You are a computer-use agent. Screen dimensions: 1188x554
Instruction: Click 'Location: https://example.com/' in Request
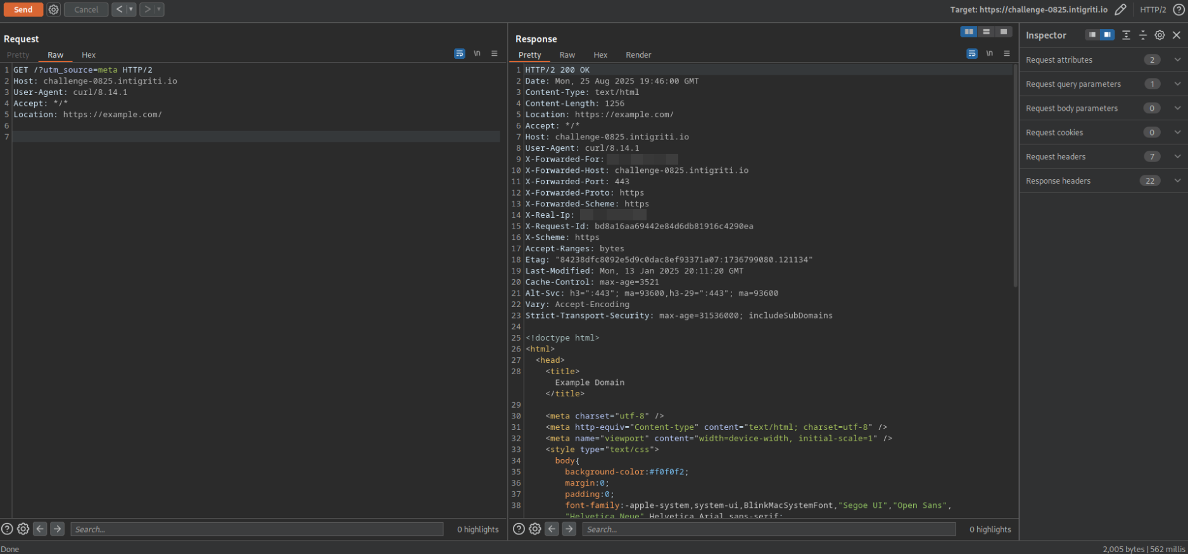[x=88, y=115]
